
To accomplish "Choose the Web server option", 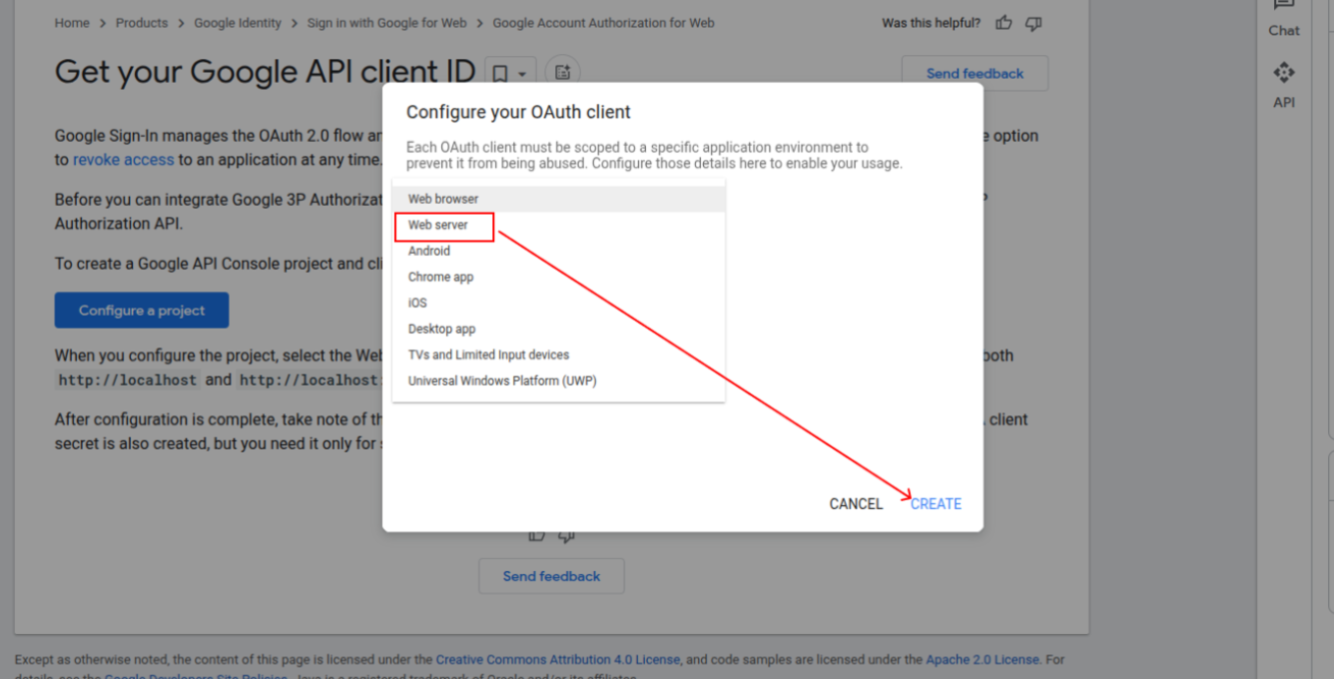I will click(558, 225).
